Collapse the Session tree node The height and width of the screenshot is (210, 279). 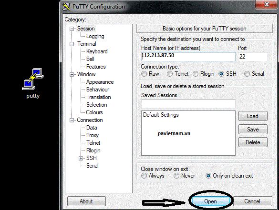coord(72,29)
